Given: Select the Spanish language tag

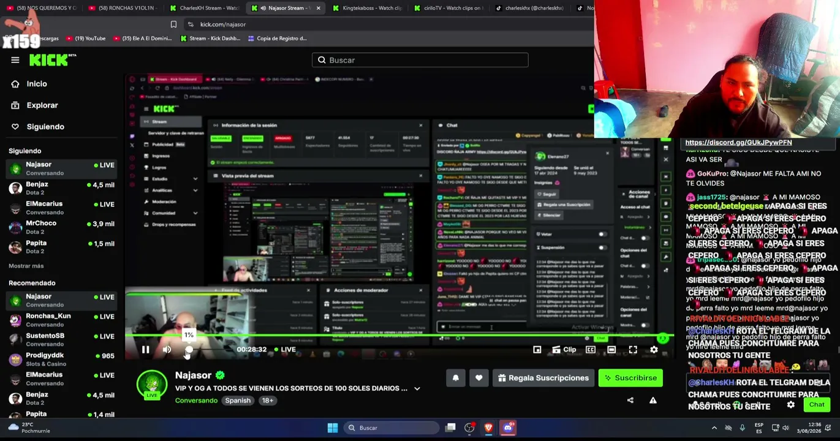Looking at the screenshot, I should click(x=238, y=401).
